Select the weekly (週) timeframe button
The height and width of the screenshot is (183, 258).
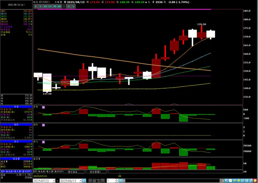pos(68,7)
